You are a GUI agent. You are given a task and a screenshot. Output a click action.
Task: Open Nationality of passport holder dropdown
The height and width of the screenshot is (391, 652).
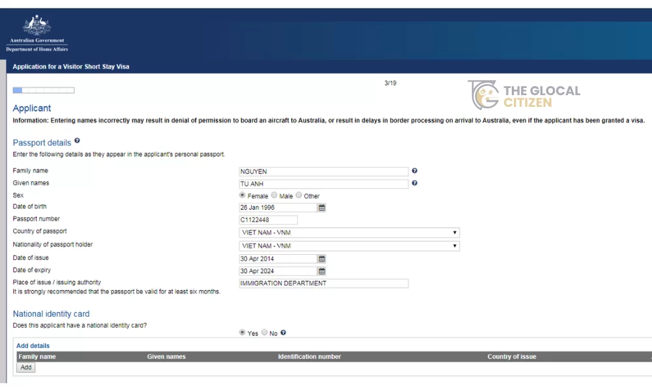[x=349, y=246]
